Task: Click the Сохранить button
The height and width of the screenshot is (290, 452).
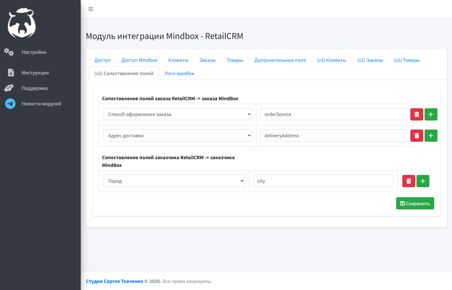Action: (x=415, y=203)
